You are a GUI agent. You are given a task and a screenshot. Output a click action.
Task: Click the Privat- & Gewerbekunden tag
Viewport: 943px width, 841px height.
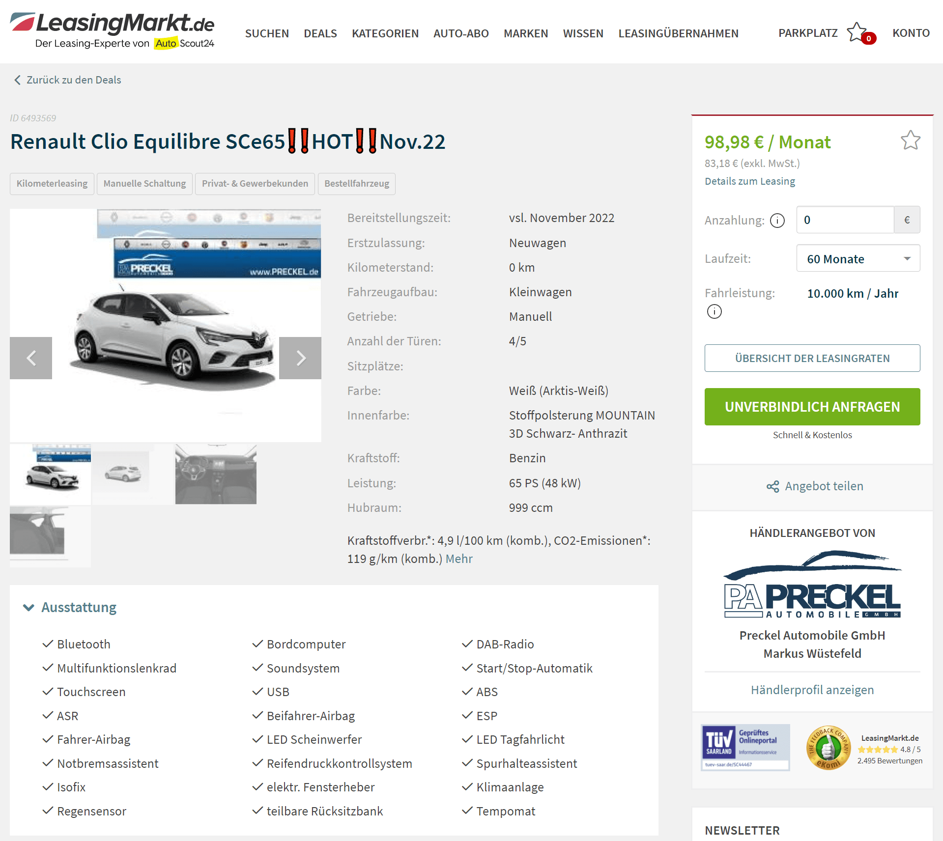pyautogui.click(x=255, y=184)
